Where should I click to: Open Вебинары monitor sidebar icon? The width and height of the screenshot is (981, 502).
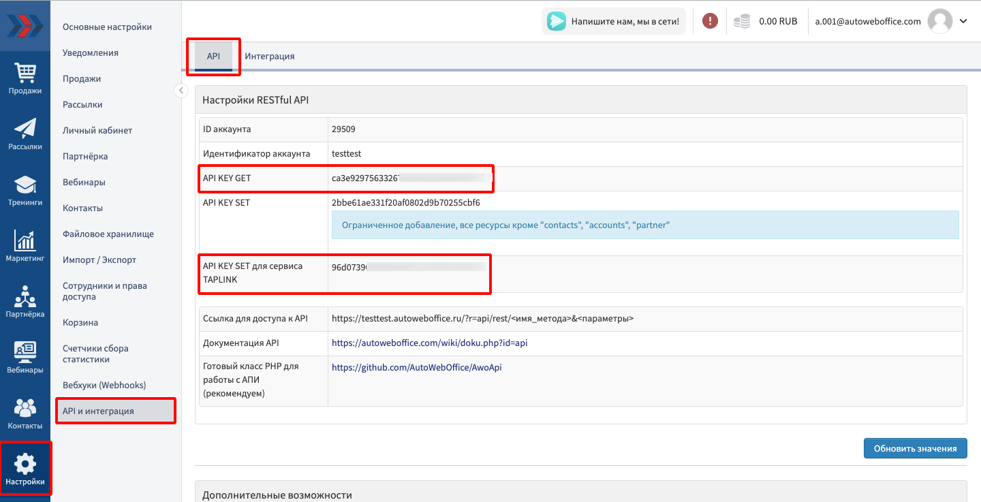[x=25, y=353]
